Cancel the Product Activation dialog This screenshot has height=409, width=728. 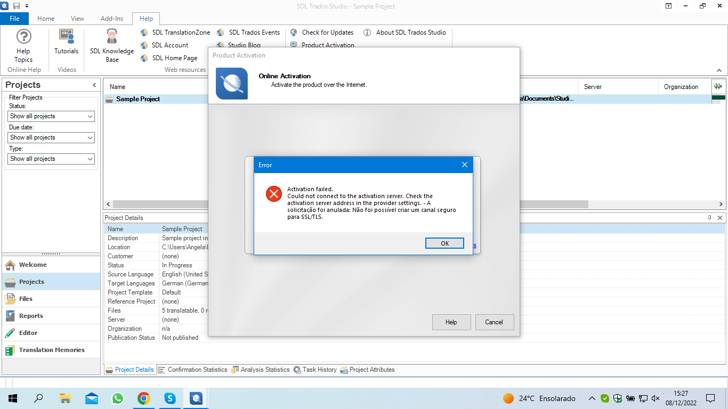pos(494,322)
